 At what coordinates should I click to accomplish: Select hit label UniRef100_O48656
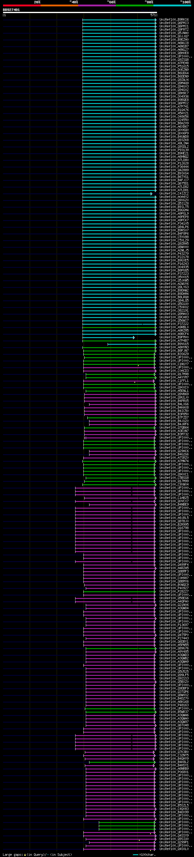coord(174,116)
